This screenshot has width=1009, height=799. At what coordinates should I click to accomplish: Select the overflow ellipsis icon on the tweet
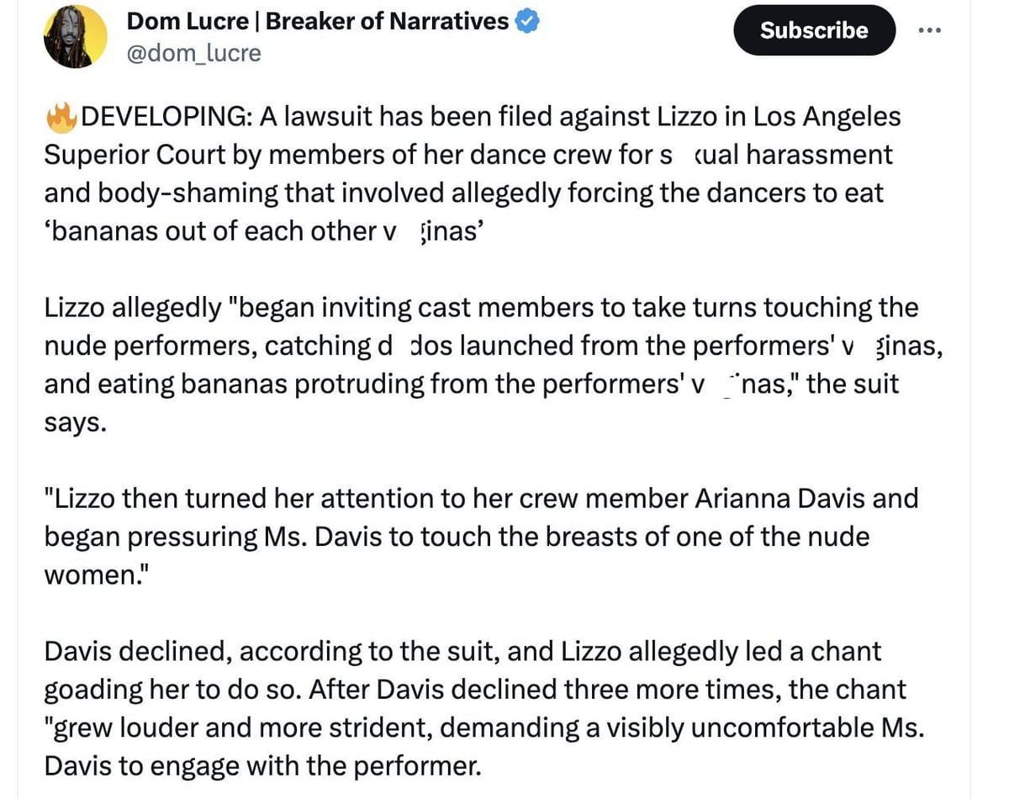[930, 29]
